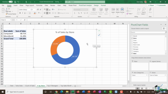The height and width of the screenshot is (94, 168).
Task: Open Firefox from the taskbar
Action: (x=78, y=92)
